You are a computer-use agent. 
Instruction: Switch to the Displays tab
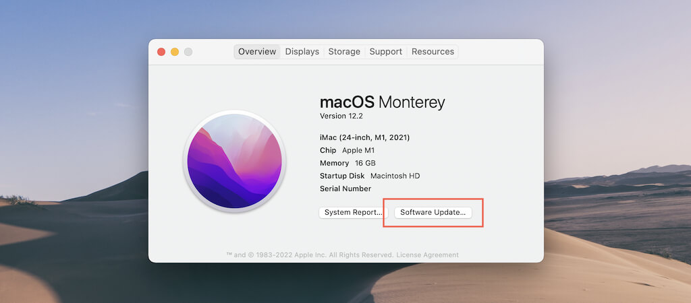pos(302,52)
